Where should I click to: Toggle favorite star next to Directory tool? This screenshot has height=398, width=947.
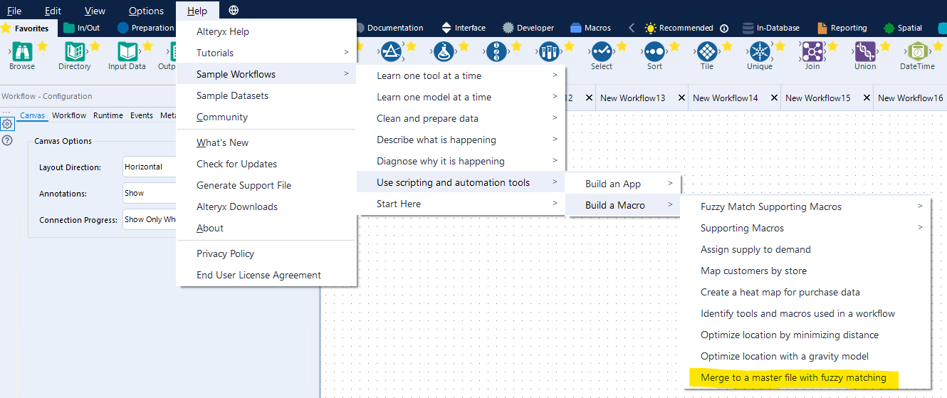95,46
